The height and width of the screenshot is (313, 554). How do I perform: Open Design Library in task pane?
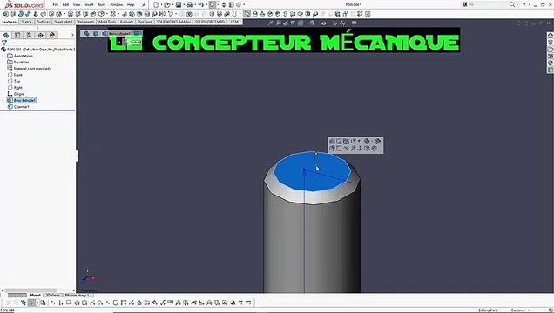[x=551, y=43]
